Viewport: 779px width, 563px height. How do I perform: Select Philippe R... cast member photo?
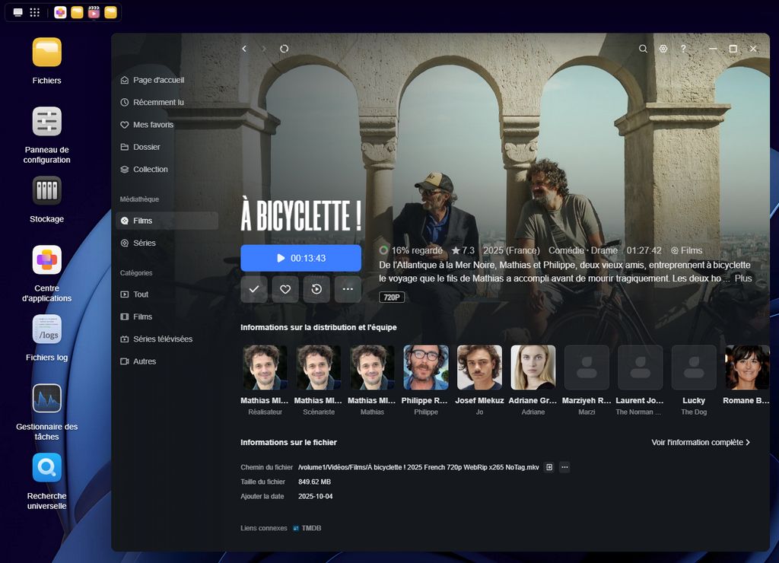pos(425,367)
